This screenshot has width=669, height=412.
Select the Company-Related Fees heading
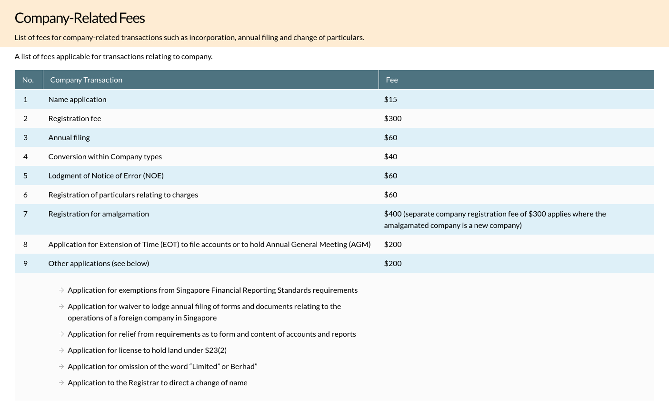coord(80,18)
